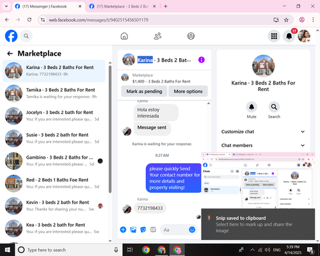Open the Chrome three-dot menu
Image resolution: width=320 pixels, height=256 pixels.
pyautogui.click(x=313, y=20)
